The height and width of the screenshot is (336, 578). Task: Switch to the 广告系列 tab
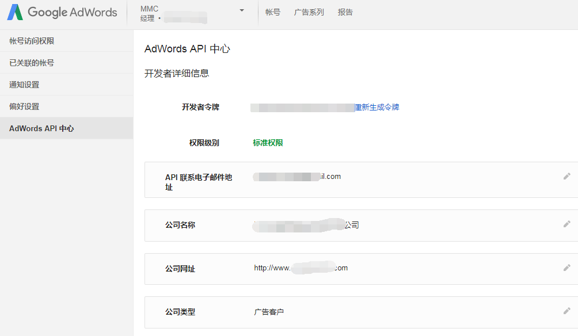tap(309, 12)
